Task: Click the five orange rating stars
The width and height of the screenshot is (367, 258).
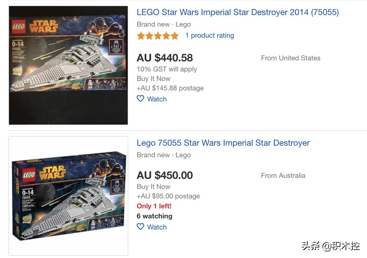Action: click(158, 36)
